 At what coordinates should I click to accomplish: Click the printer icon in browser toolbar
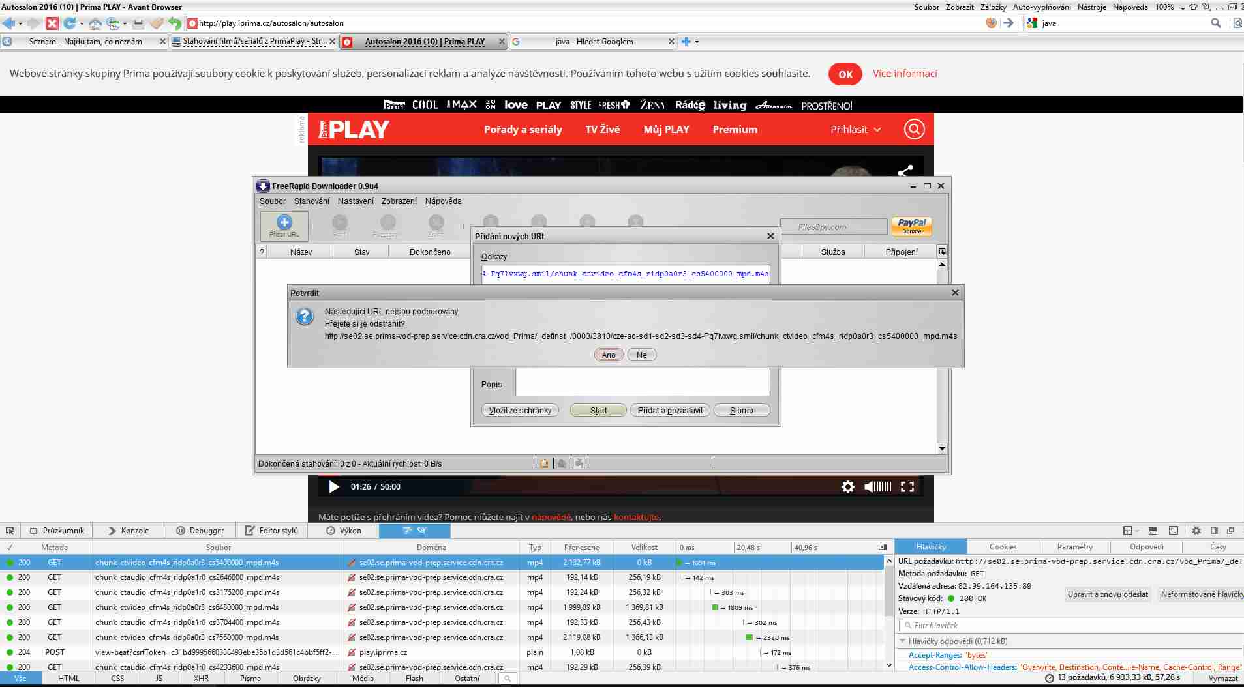tap(138, 23)
